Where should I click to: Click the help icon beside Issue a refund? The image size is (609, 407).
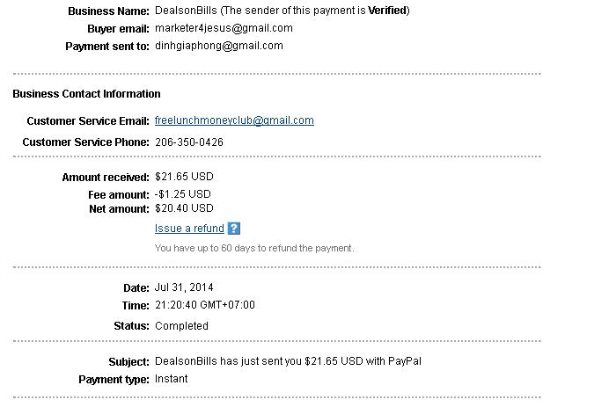tap(233, 229)
